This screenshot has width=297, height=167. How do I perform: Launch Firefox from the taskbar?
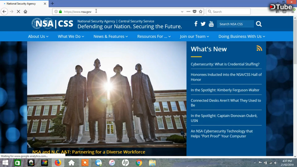(58, 163)
